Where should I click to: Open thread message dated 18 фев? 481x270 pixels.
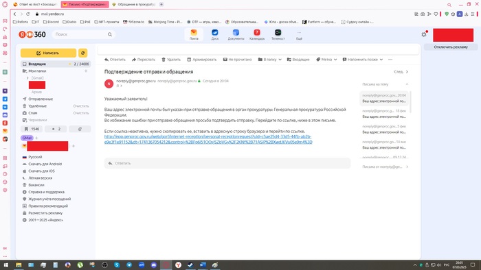383,114
